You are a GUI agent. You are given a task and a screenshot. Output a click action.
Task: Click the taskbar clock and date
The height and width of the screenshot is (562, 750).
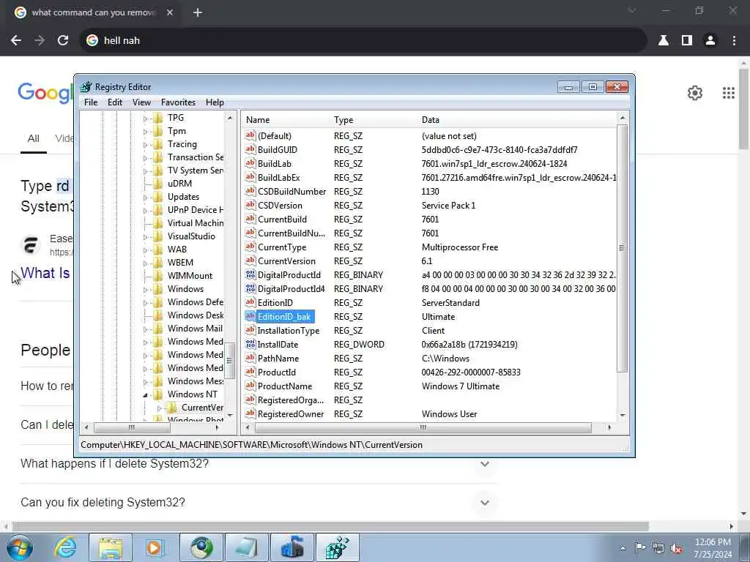pos(713,548)
